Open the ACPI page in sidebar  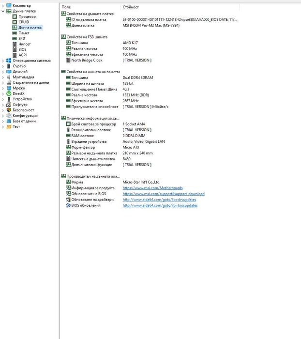(22, 55)
